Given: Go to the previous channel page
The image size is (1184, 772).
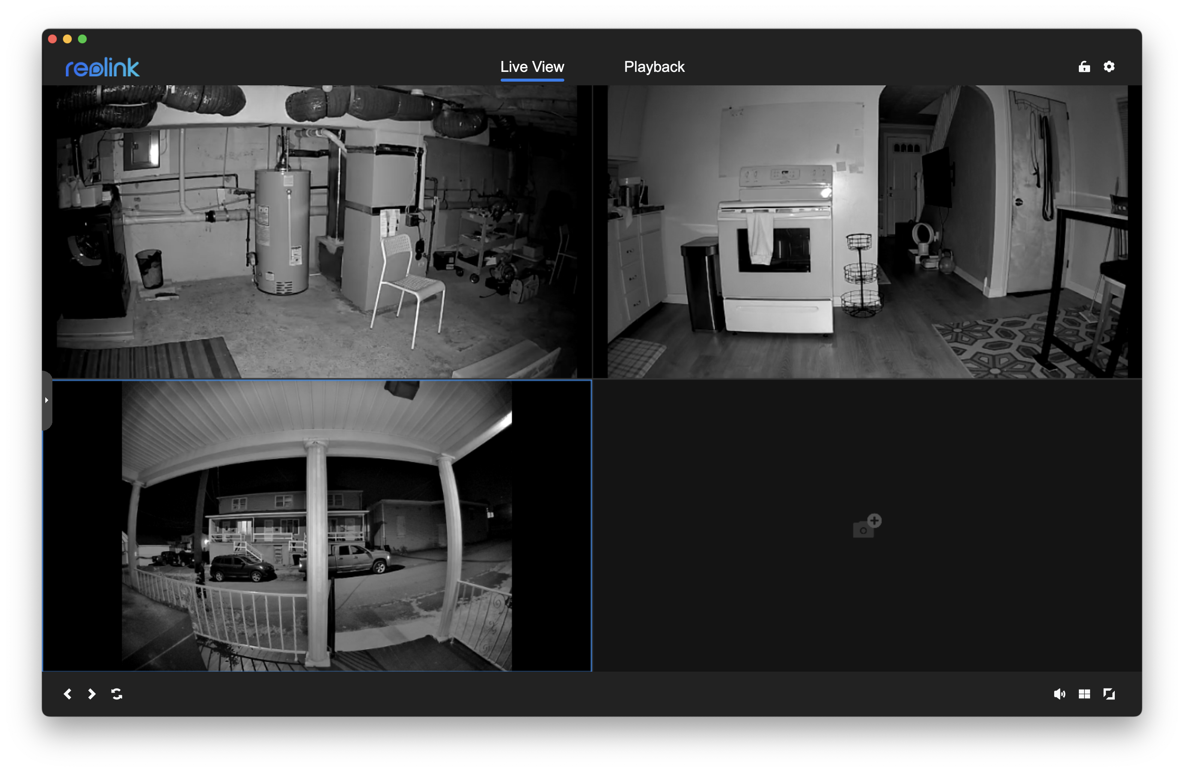Looking at the screenshot, I should (x=68, y=694).
